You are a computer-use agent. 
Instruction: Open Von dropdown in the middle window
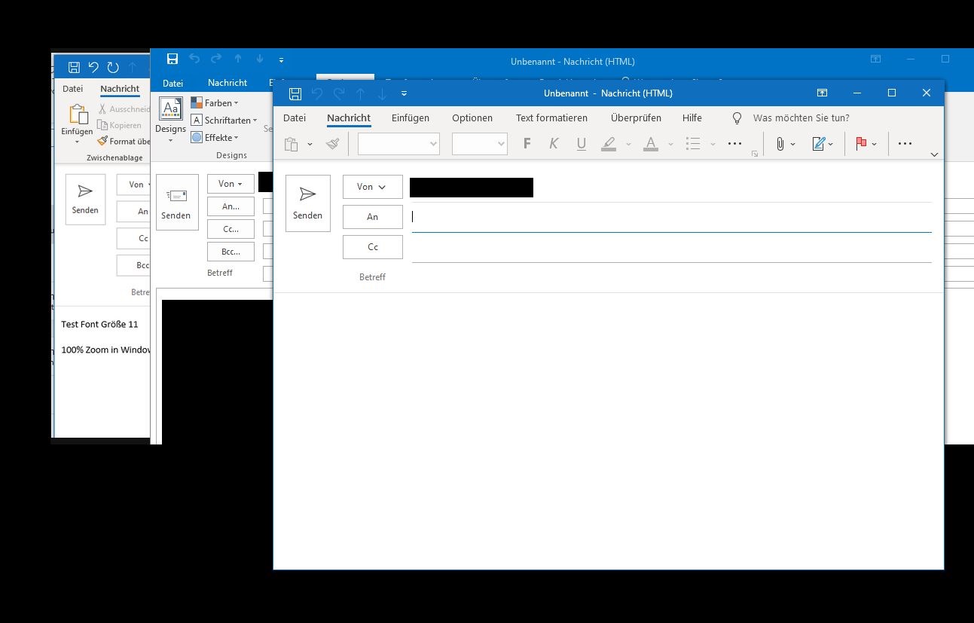[x=231, y=184]
